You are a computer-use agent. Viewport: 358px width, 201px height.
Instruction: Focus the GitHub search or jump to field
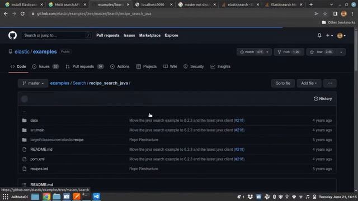pyautogui.click(x=57, y=35)
